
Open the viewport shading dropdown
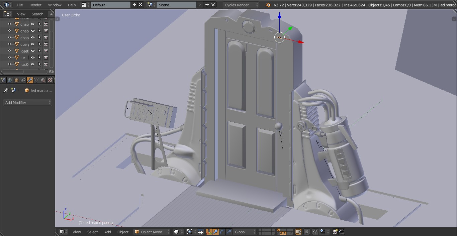177,232
